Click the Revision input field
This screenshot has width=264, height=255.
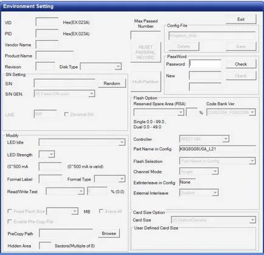(x=45, y=66)
